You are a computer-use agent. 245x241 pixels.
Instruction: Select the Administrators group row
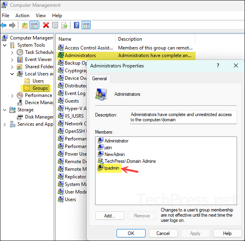pos(126,55)
